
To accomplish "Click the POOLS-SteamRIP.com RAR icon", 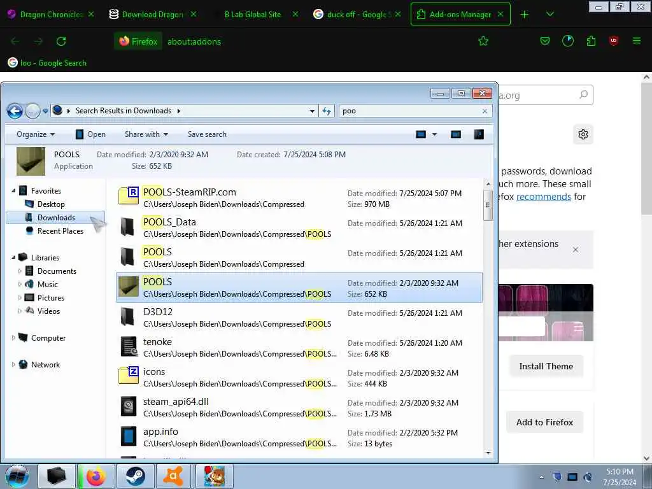I will (x=129, y=195).
